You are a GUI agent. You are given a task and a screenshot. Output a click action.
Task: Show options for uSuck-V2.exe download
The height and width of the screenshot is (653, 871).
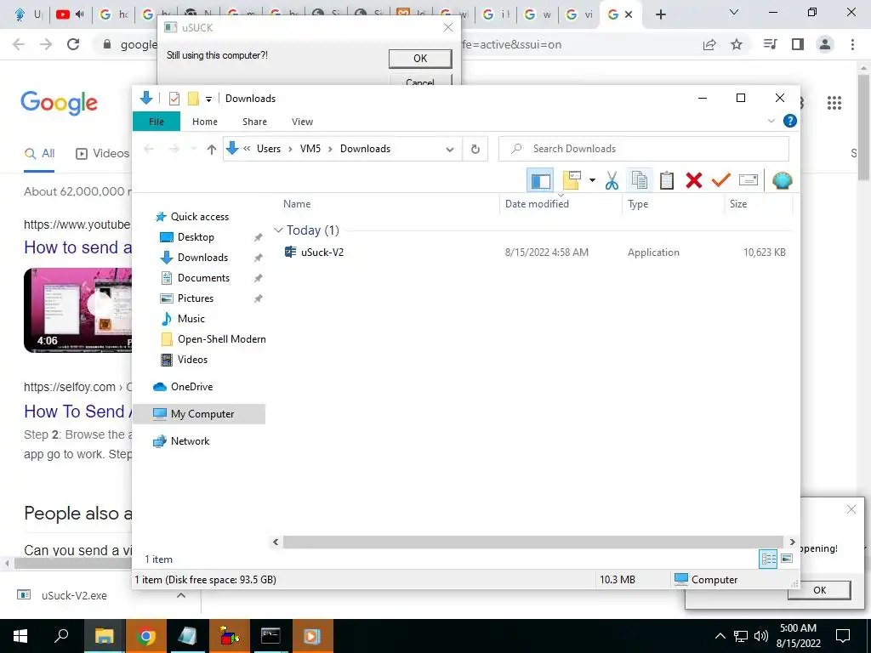click(x=181, y=595)
